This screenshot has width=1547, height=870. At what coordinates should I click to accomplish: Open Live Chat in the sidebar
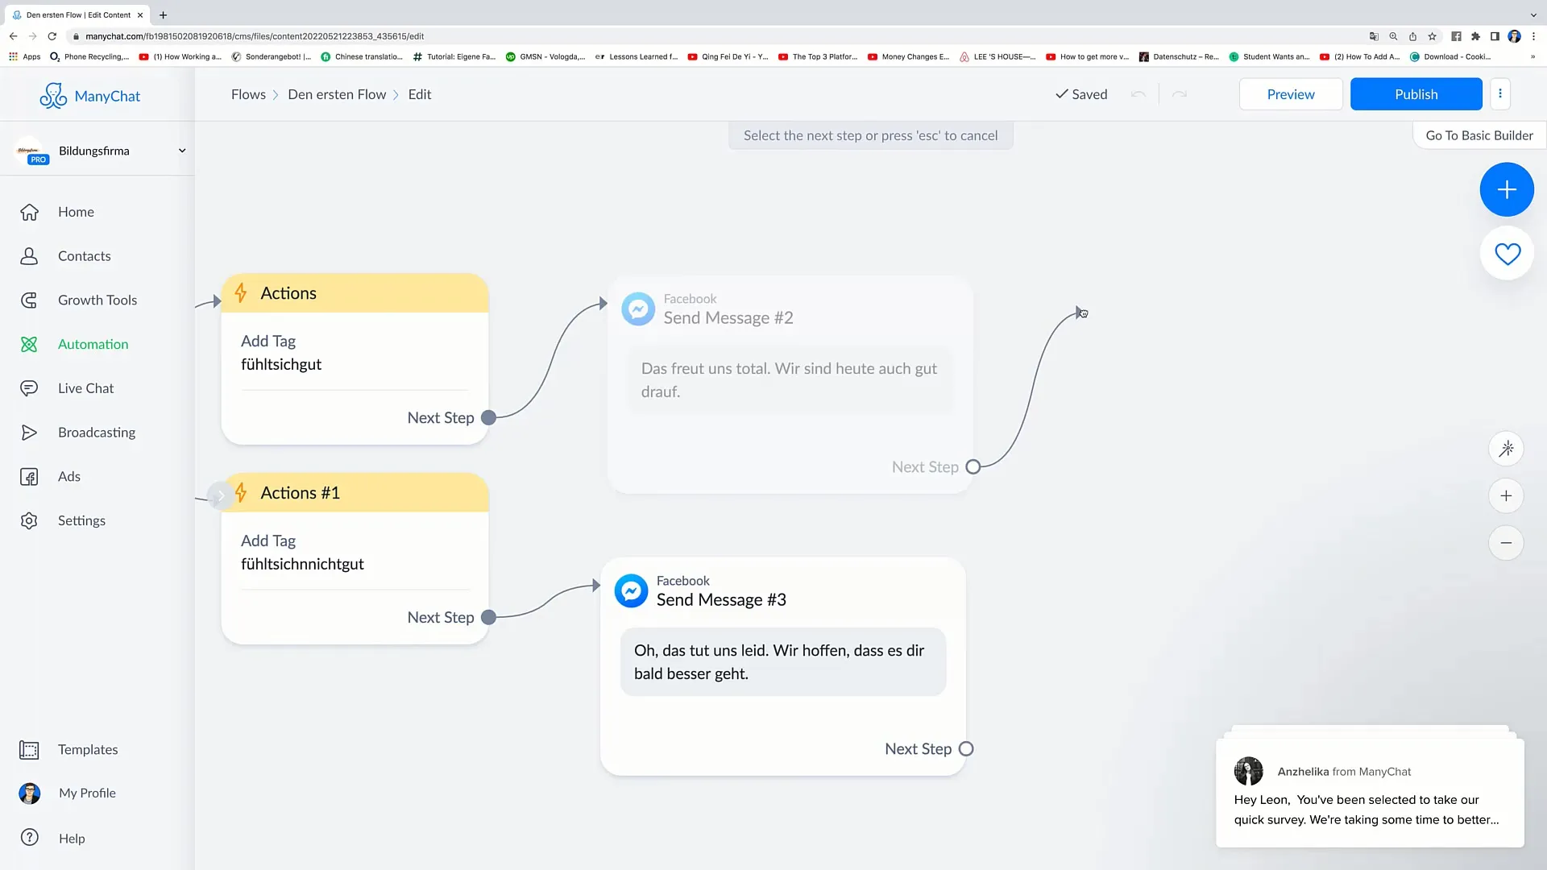85,388
